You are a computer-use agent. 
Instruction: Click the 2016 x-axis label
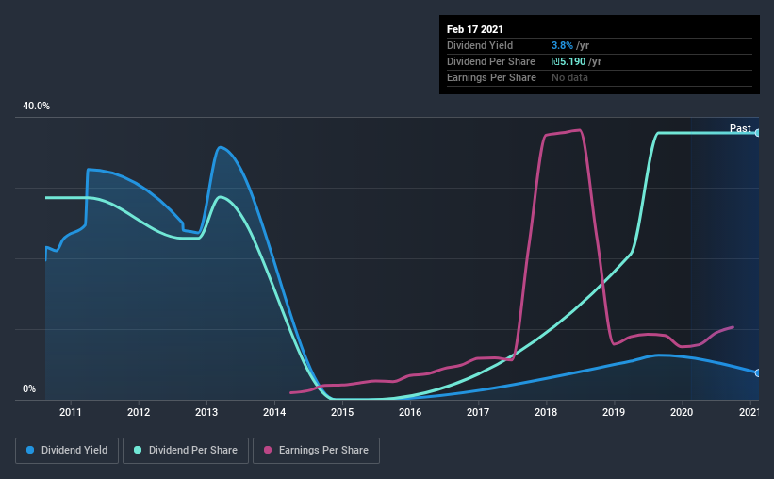(x=410, y=412)
